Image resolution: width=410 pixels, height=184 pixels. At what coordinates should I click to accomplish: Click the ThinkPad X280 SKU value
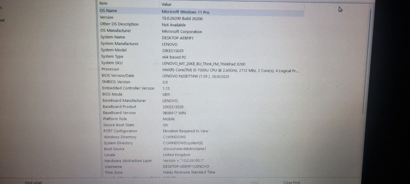pos(204,64)
